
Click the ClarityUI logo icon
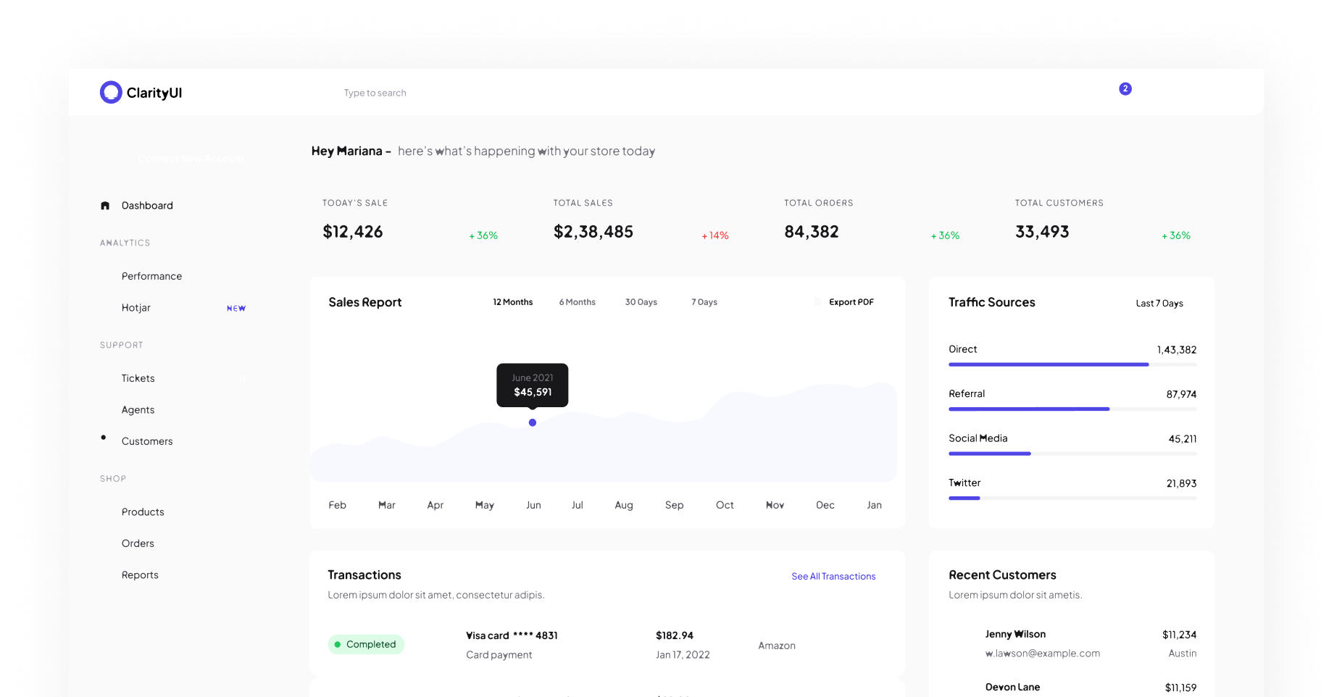point(111,92)
